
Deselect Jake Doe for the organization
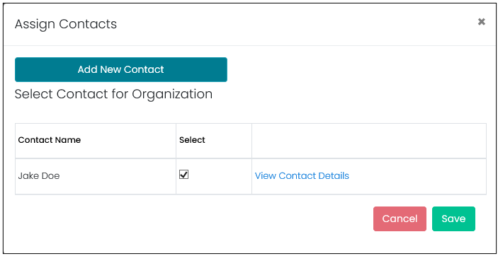[x=183, y=174]
